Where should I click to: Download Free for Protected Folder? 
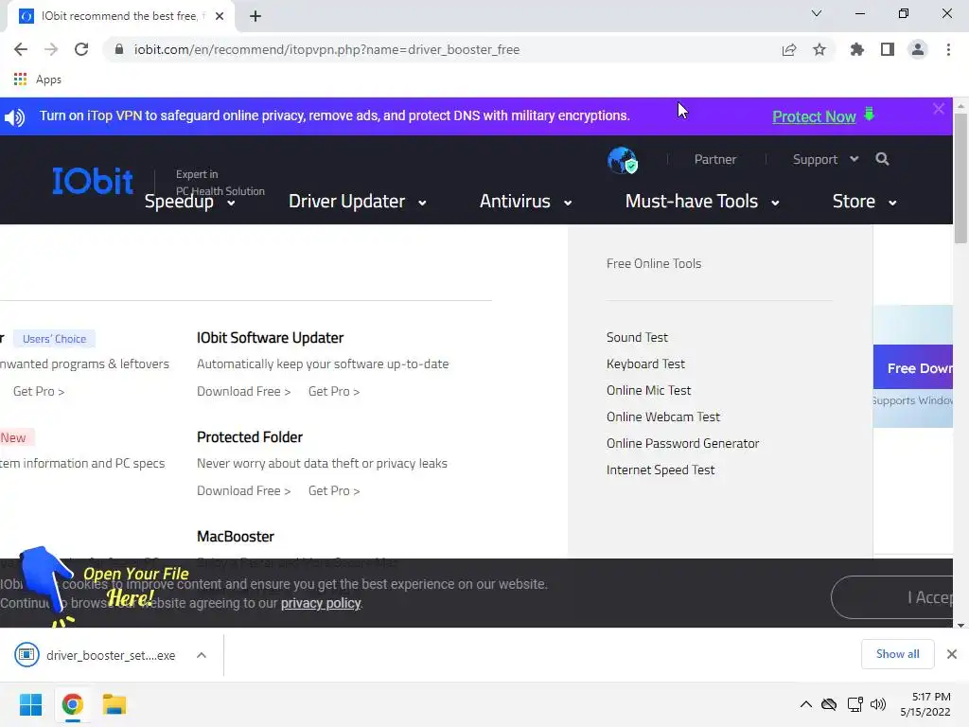(x=243, y=491)
